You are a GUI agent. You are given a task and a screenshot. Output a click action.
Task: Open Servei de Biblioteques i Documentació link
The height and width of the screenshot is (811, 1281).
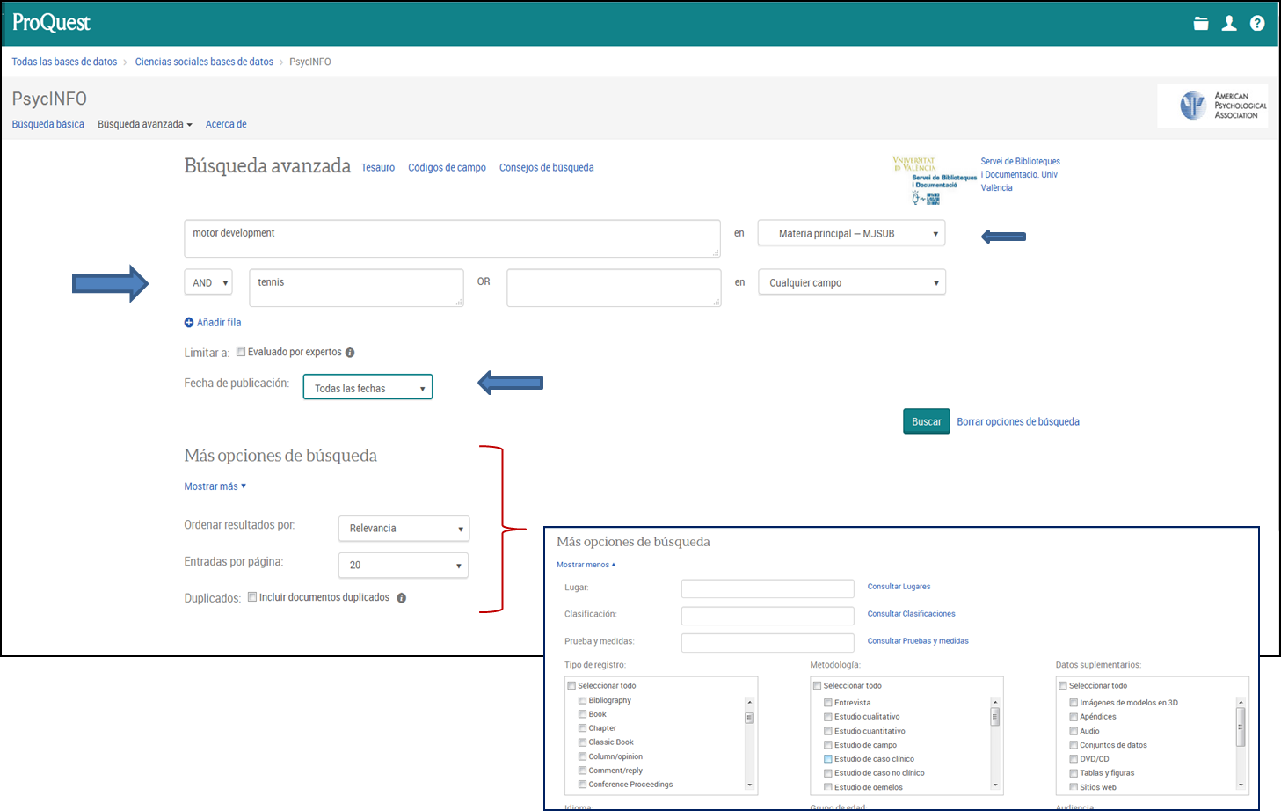point(1021,174)
